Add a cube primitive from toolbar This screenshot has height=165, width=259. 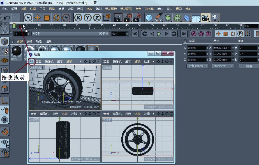(149, 18)
